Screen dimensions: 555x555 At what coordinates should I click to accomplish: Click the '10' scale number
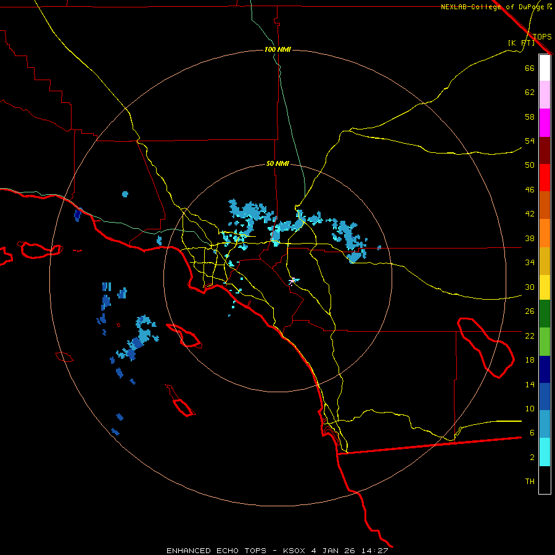click(530, 408)
